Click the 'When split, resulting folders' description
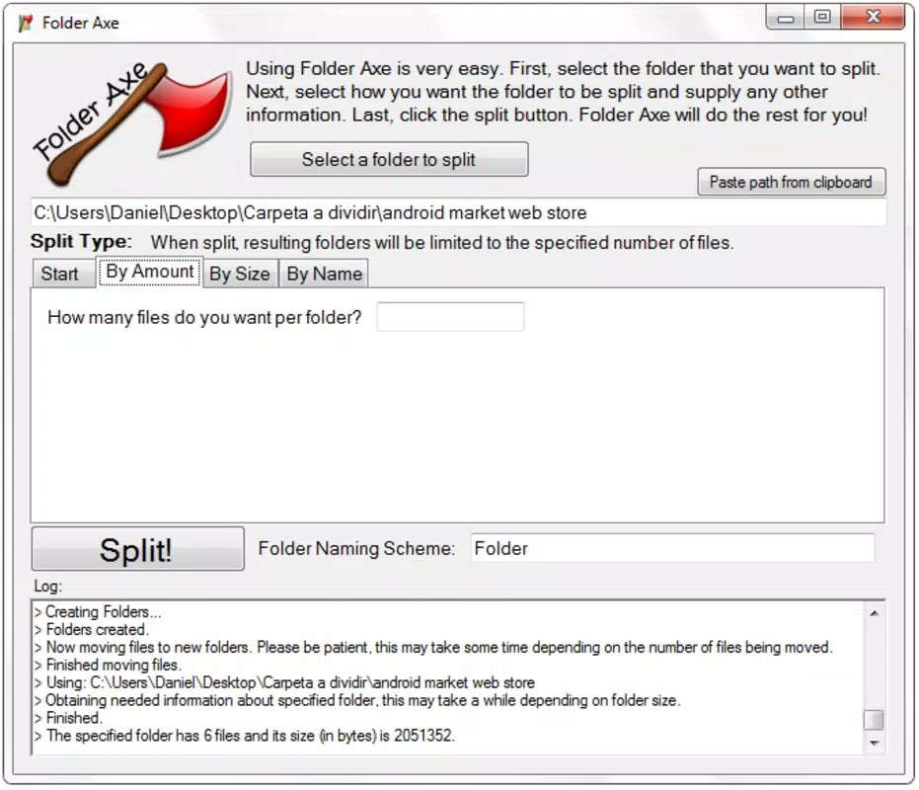The image size is (919, 790). pos(442,242)
